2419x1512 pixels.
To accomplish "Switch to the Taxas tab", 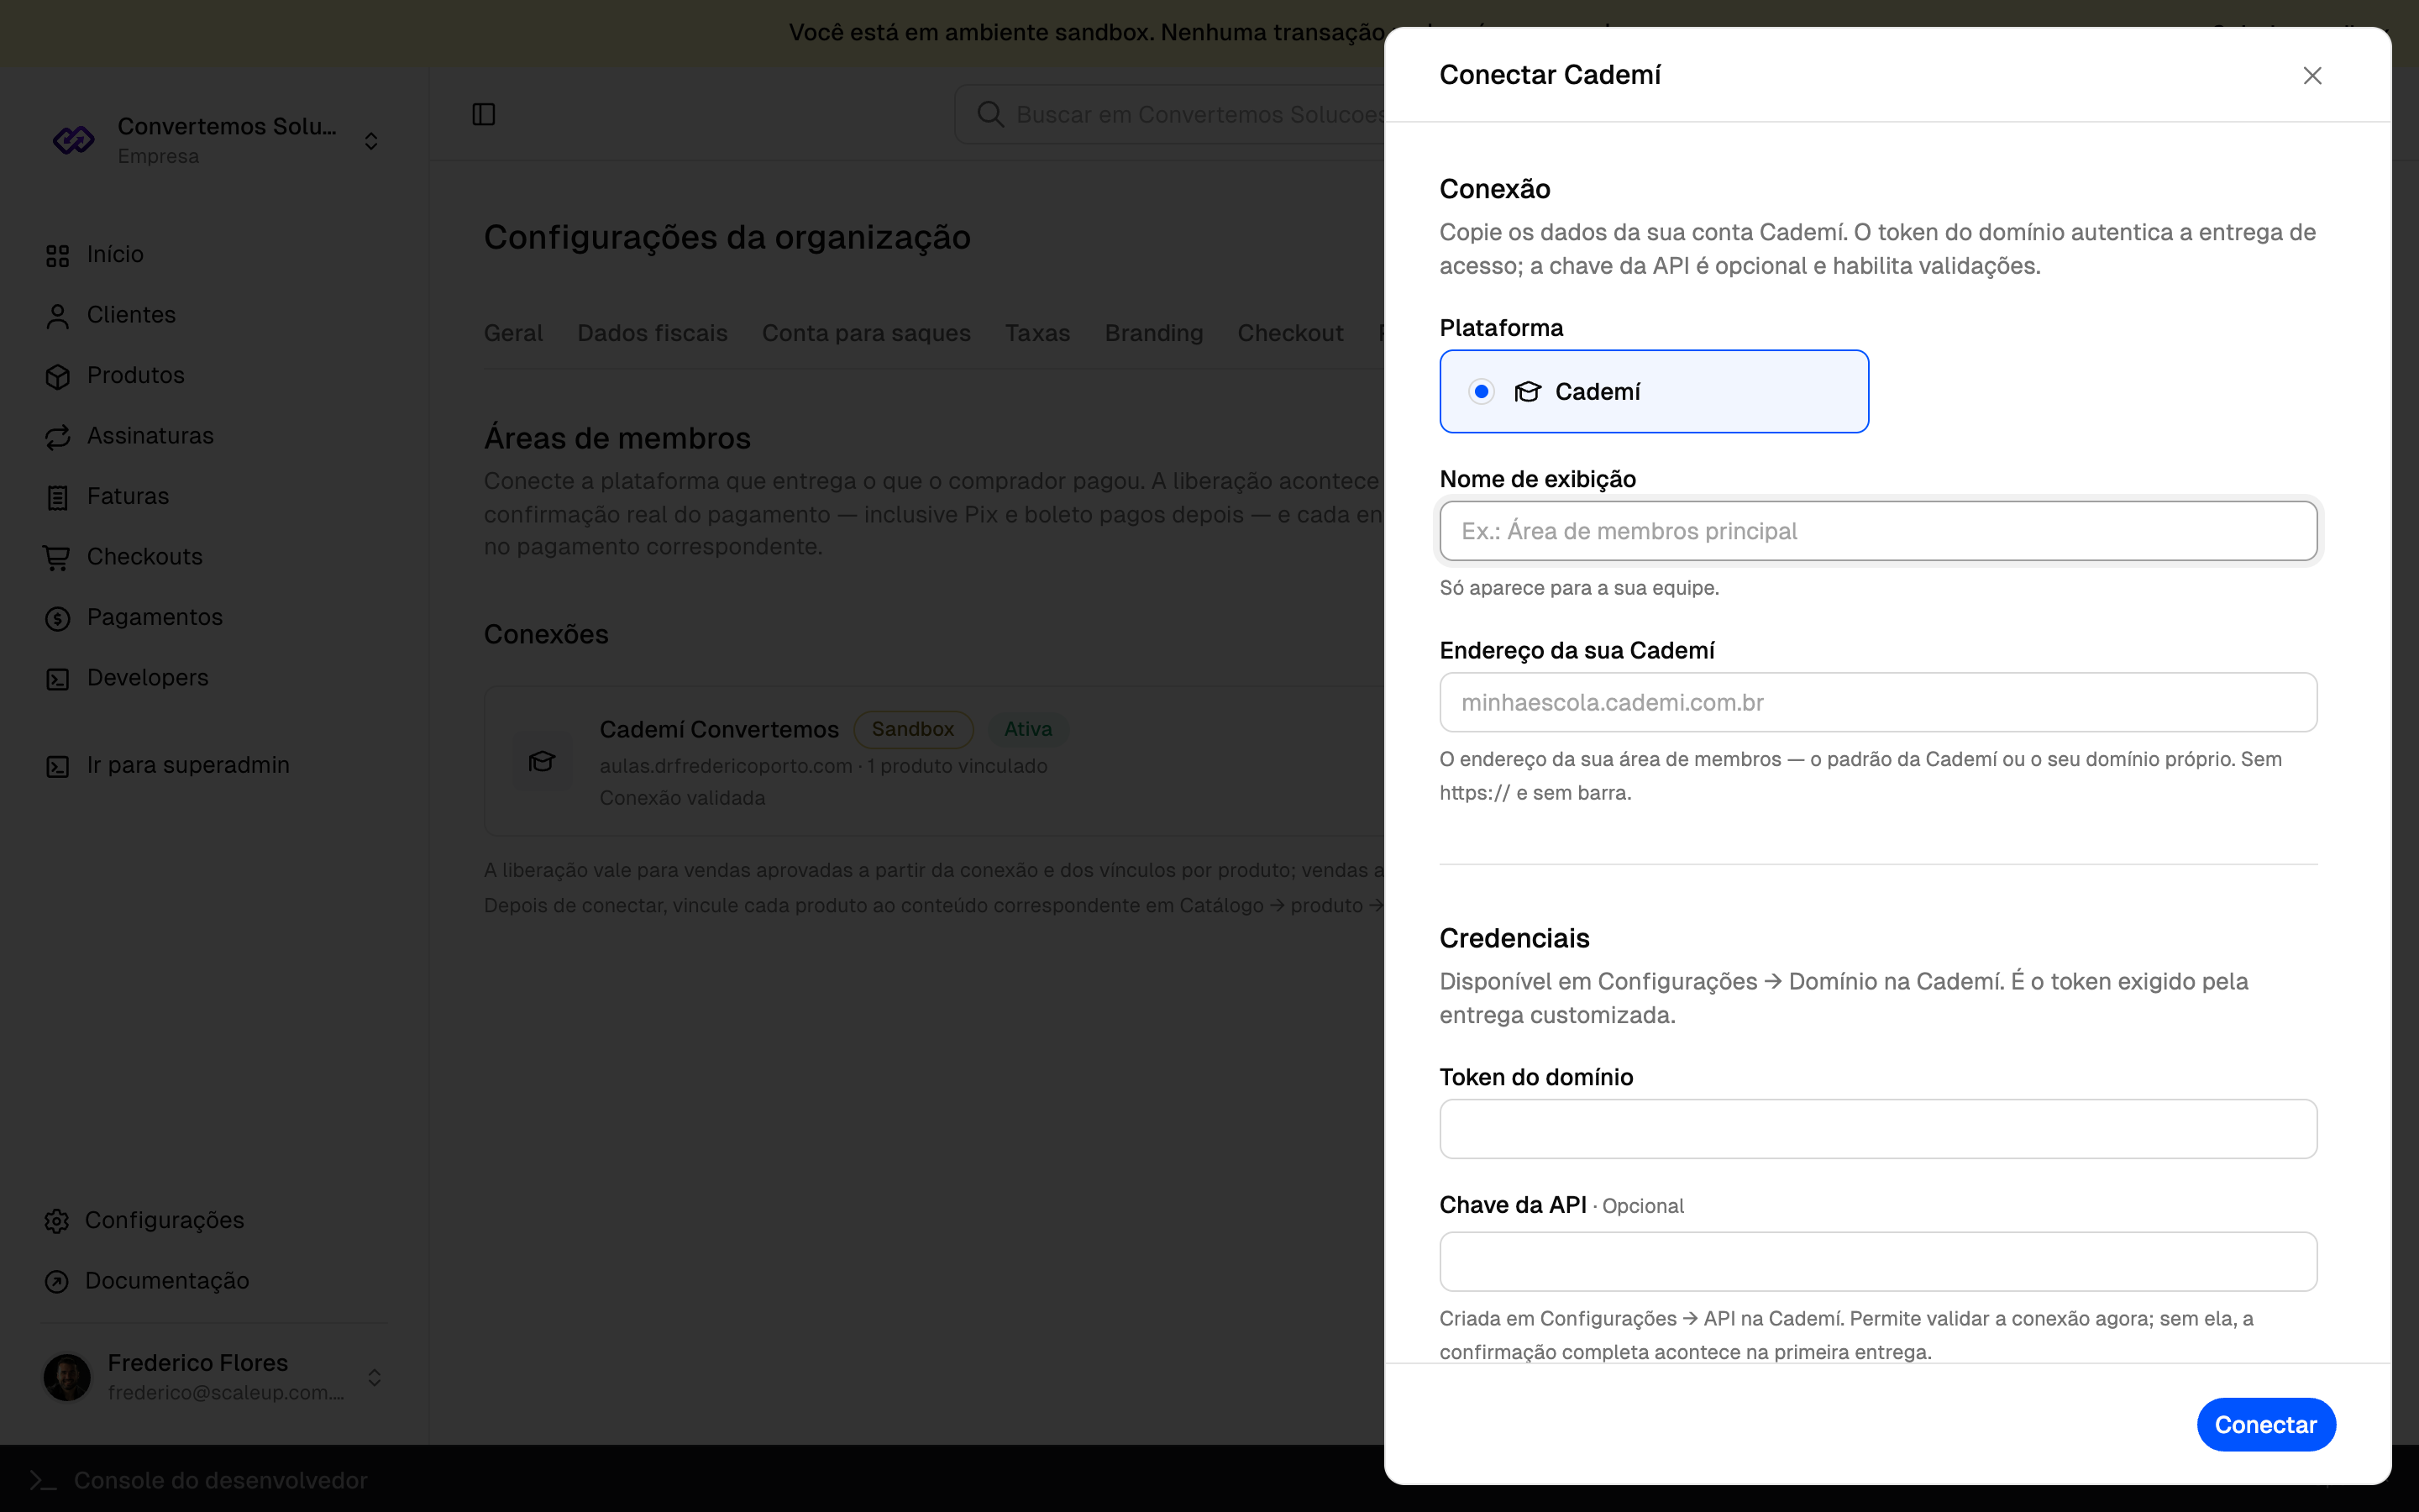I will click(x=1036, y=333).
